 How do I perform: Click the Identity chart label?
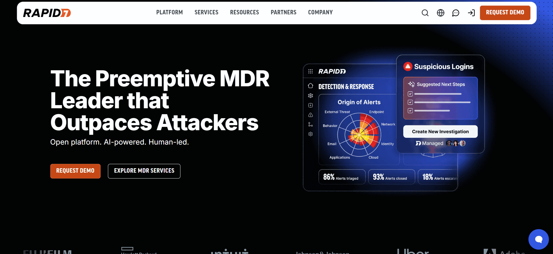pyautogui.click(x=387, y=144)
